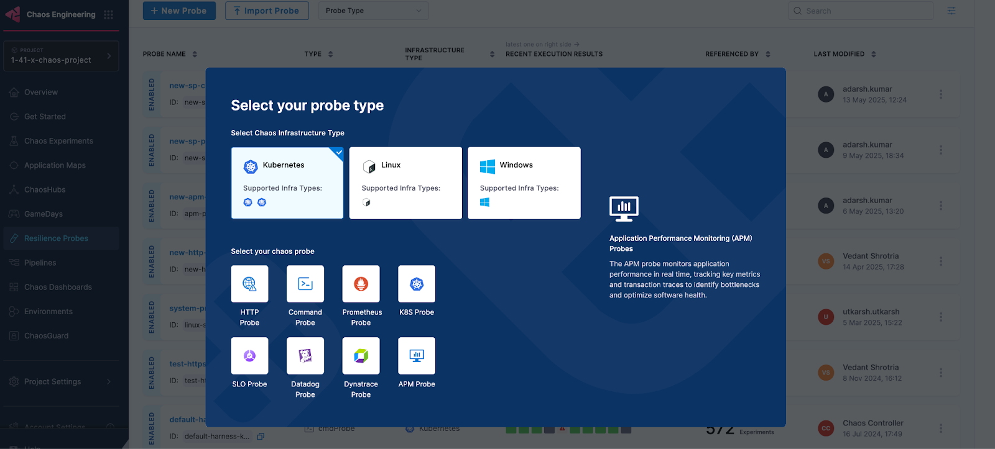Viewport: 995px width, 449px height.
Task: Pick the Dynatrace Probe icon
Action: tap(361, 356)
